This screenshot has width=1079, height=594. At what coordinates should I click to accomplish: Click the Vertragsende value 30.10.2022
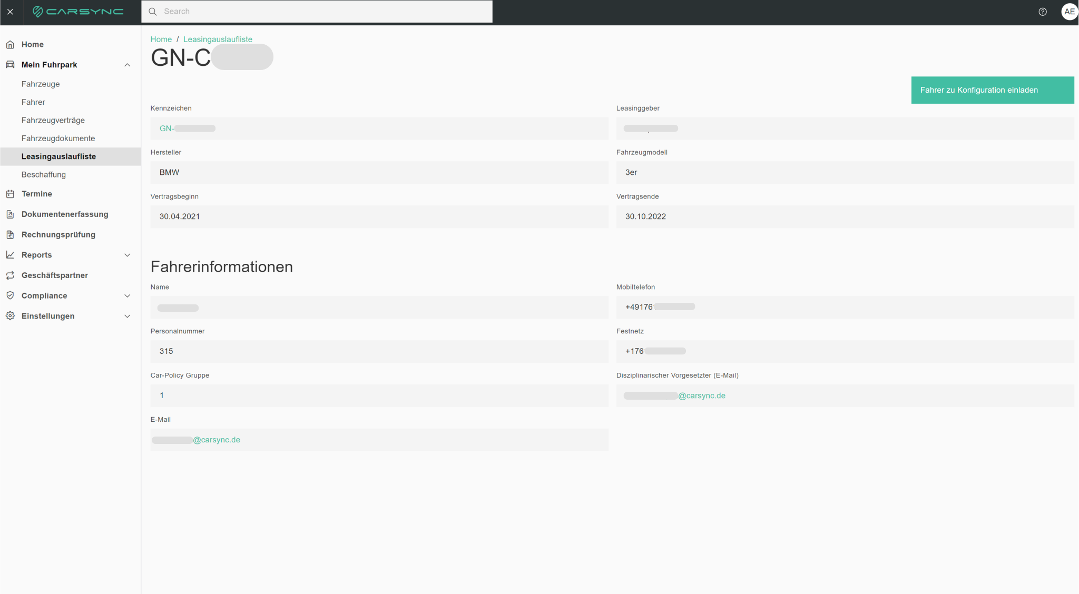645,217
